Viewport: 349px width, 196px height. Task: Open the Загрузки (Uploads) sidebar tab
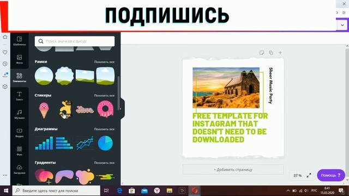pyautogui.click(x=20, y=169)
